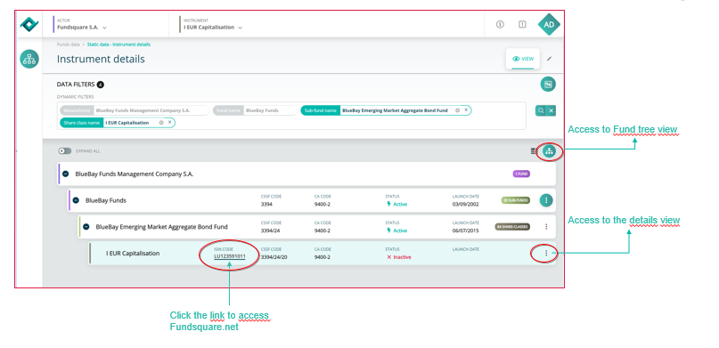
Task: Click the 84 SHARE-CLASSES badge
Action: click(512, 227)
